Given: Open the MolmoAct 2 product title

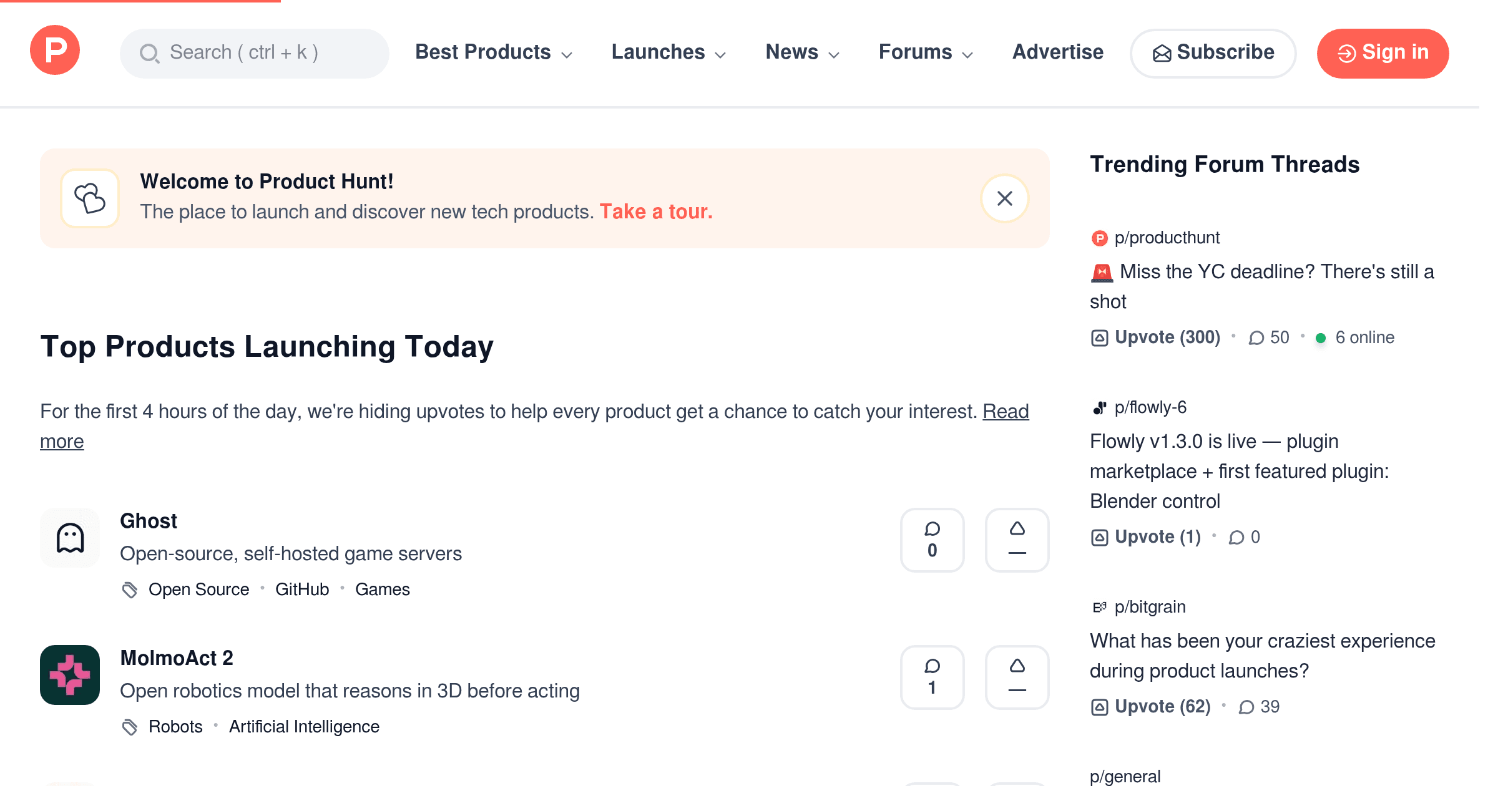Looking at the screenshot, I should coord(177,658).
